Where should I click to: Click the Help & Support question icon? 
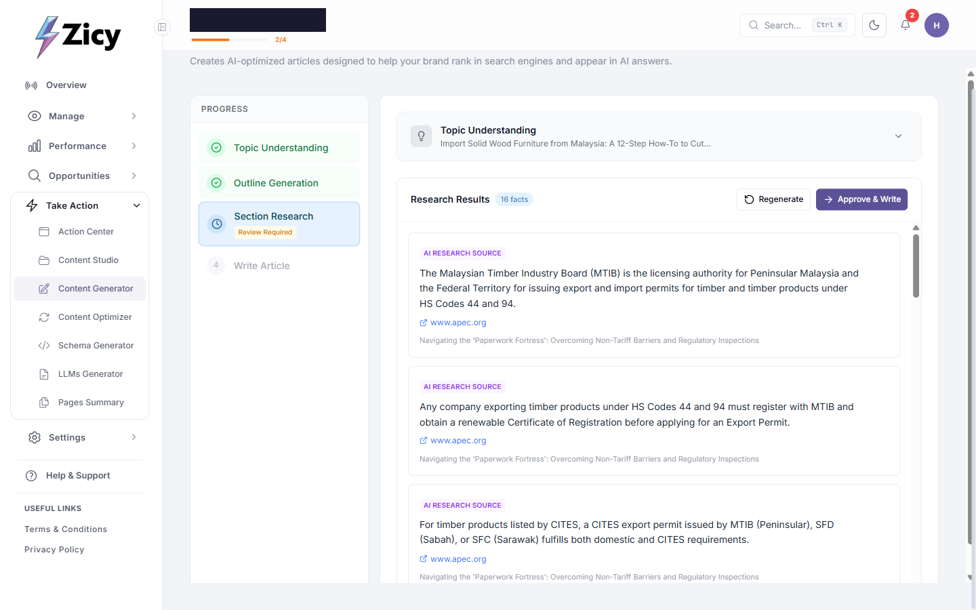click(x=31, y=476)
